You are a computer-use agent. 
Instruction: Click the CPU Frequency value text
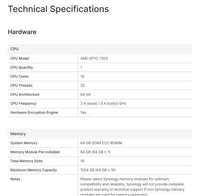click(x=103, y=104)
